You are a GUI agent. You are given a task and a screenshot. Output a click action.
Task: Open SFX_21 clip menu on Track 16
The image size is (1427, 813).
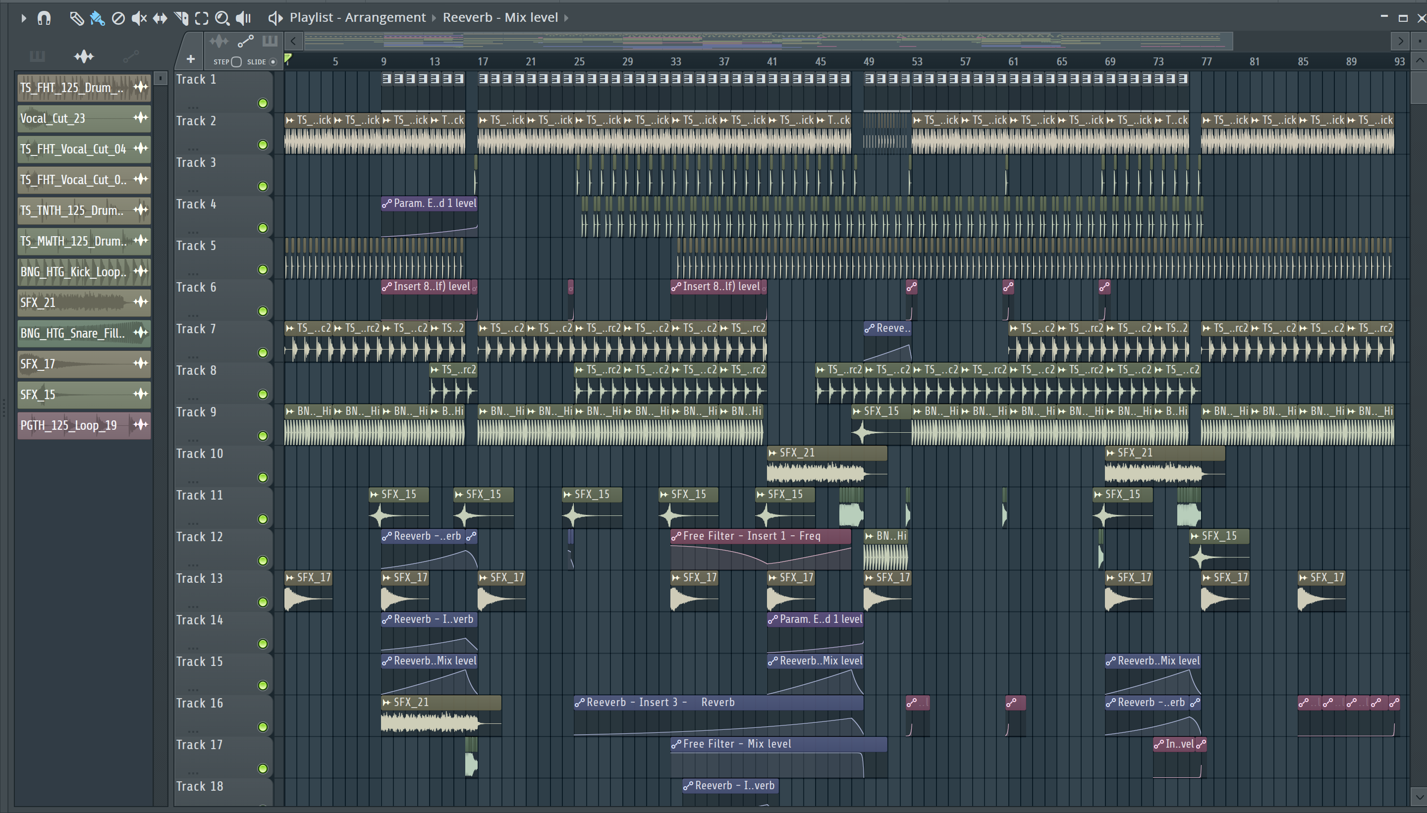tap(386, 703)
